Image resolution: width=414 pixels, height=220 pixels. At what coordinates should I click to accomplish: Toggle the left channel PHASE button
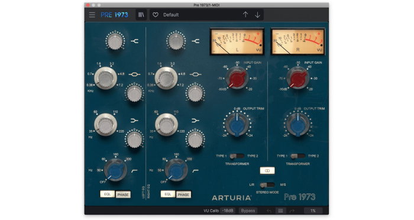point(123,195)
